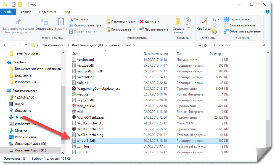The width and height of the screenshot is (275, 166).
Task: Open Свойства properties icon
Action: pos(204,22)
